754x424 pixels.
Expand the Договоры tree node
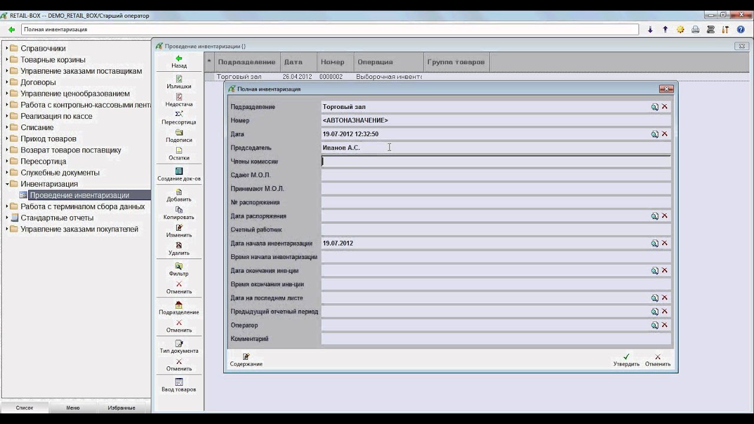click(x=6, y=82)
